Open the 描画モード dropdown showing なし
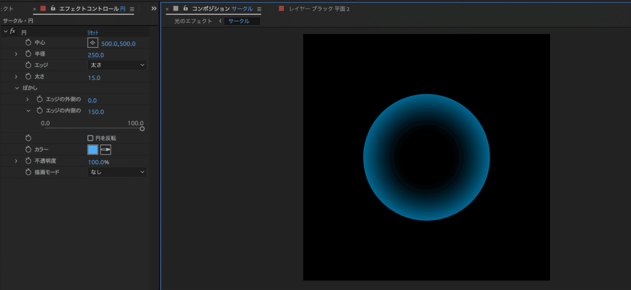Viewport: 631px width, 290px height. click(x=117, y=172)
